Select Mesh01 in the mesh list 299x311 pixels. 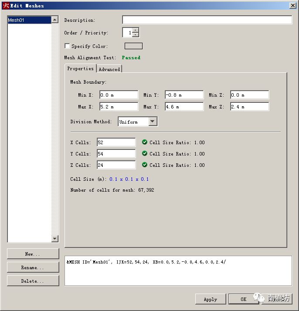click(29, 20)
